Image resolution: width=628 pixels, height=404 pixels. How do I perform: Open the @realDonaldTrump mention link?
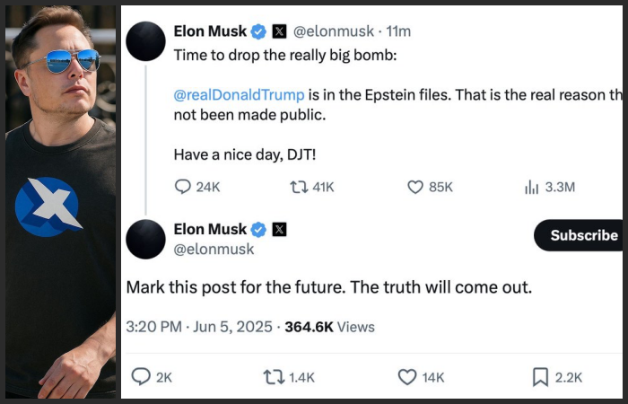(240, 95)
